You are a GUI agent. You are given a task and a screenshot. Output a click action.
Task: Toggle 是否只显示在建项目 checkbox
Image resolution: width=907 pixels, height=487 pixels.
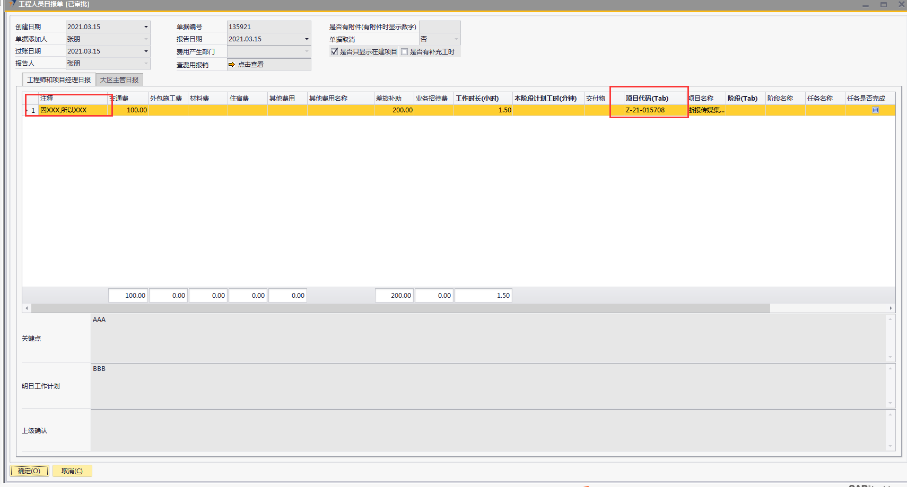pos(334,51)
